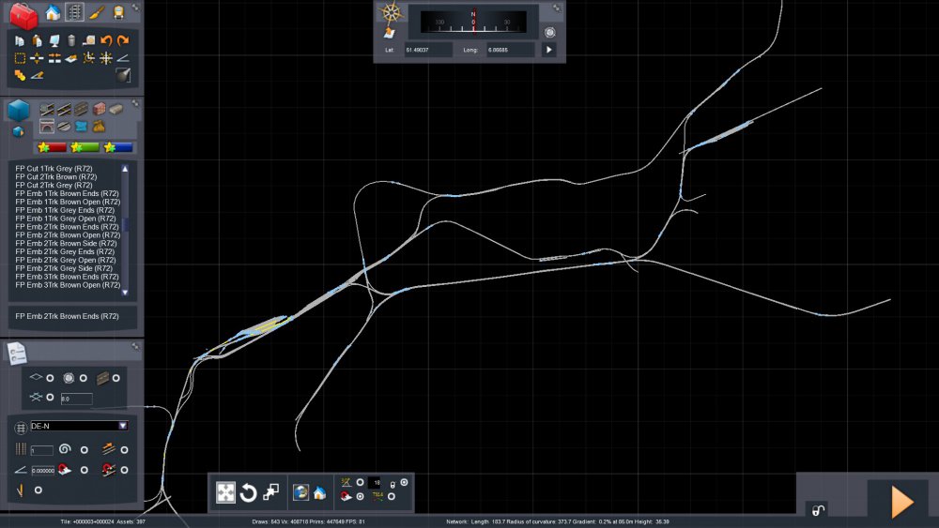
Task: Switch to the train tab icon
Action: 119,13
